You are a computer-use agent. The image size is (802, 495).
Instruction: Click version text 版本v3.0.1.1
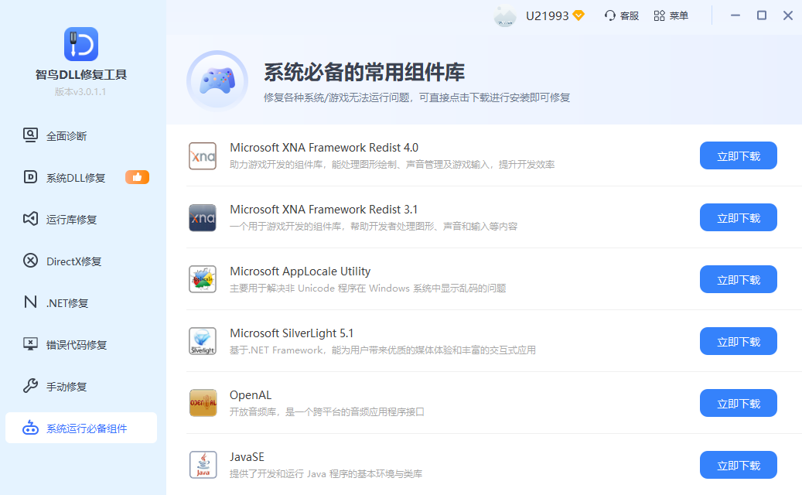[x=80, y=91]
